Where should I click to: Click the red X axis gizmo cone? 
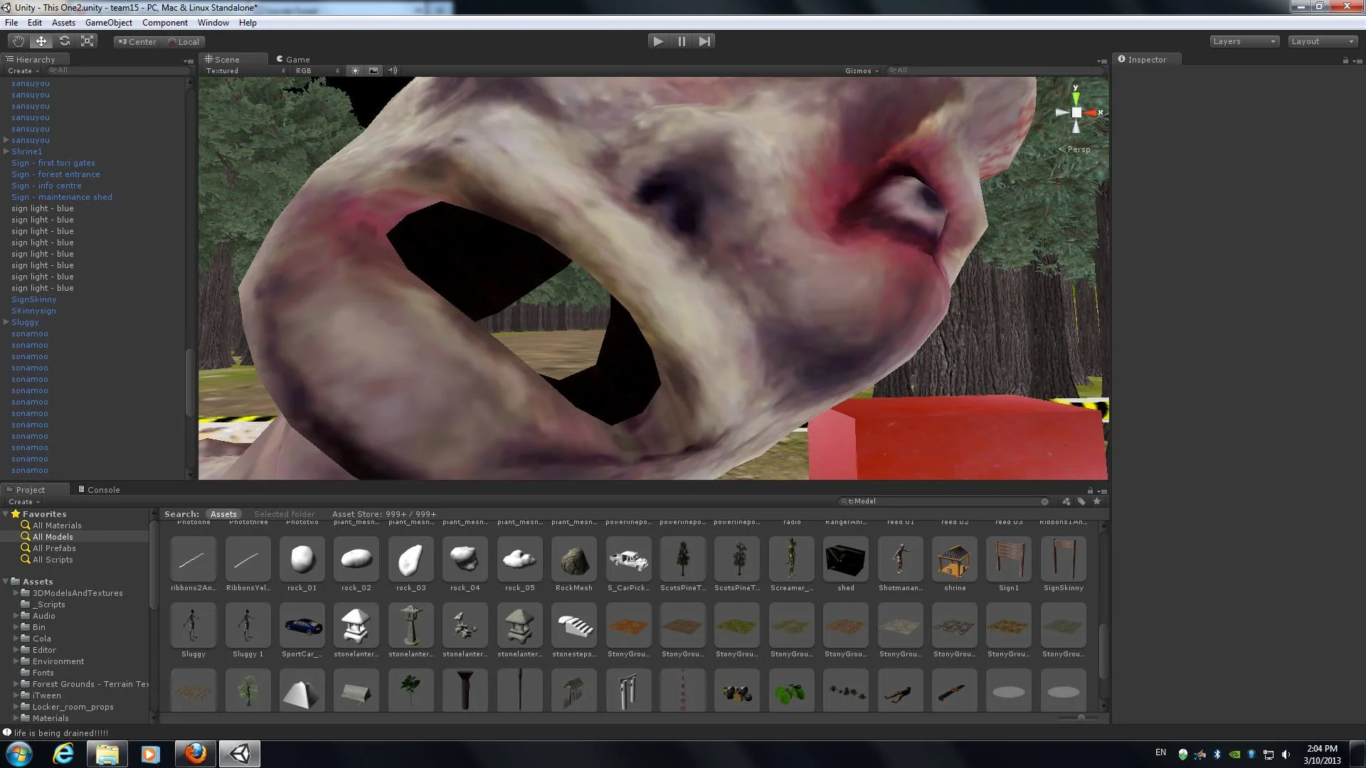coord(1092,112)
